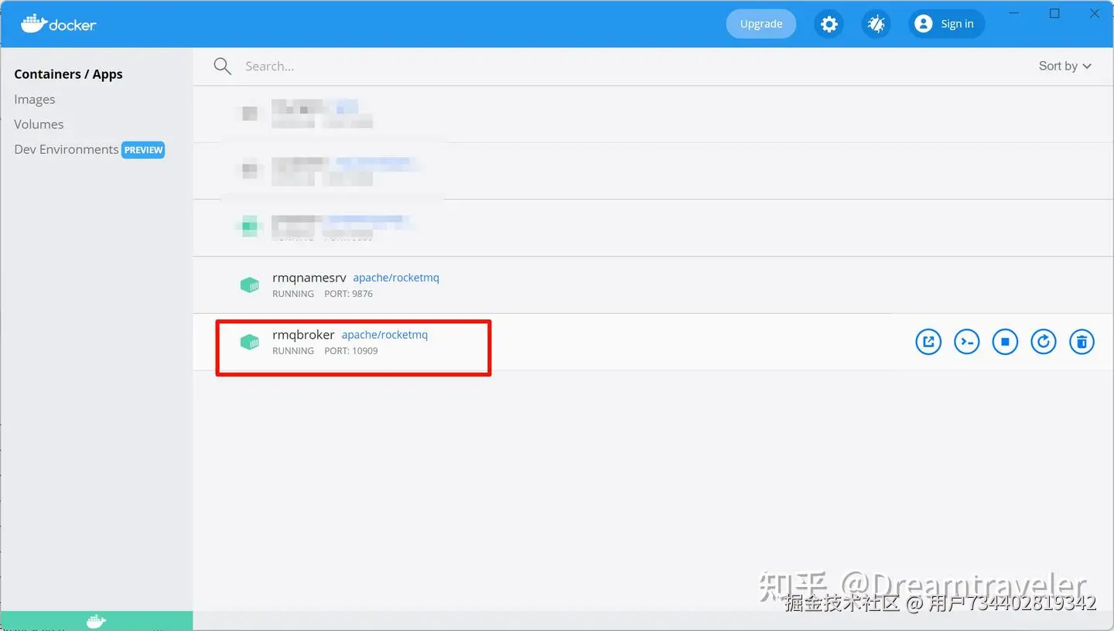This screenshot has height=631, width=1114.
Task: Open CLI terminal for rmqbroker
Action: [967, 342]
